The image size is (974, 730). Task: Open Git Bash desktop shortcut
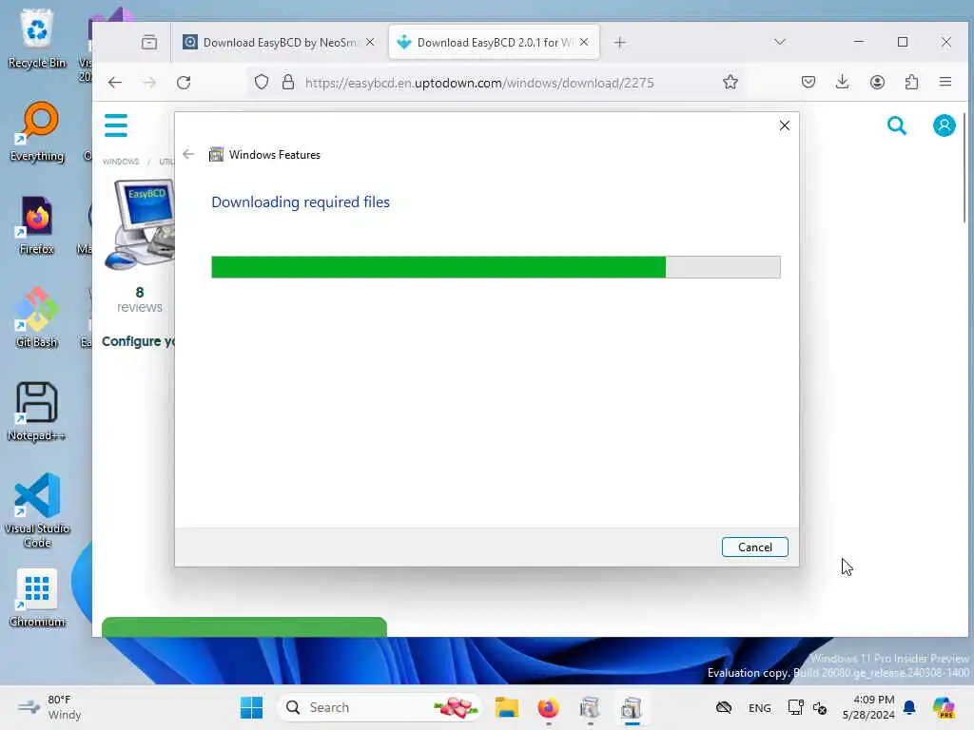coord(37,318)
